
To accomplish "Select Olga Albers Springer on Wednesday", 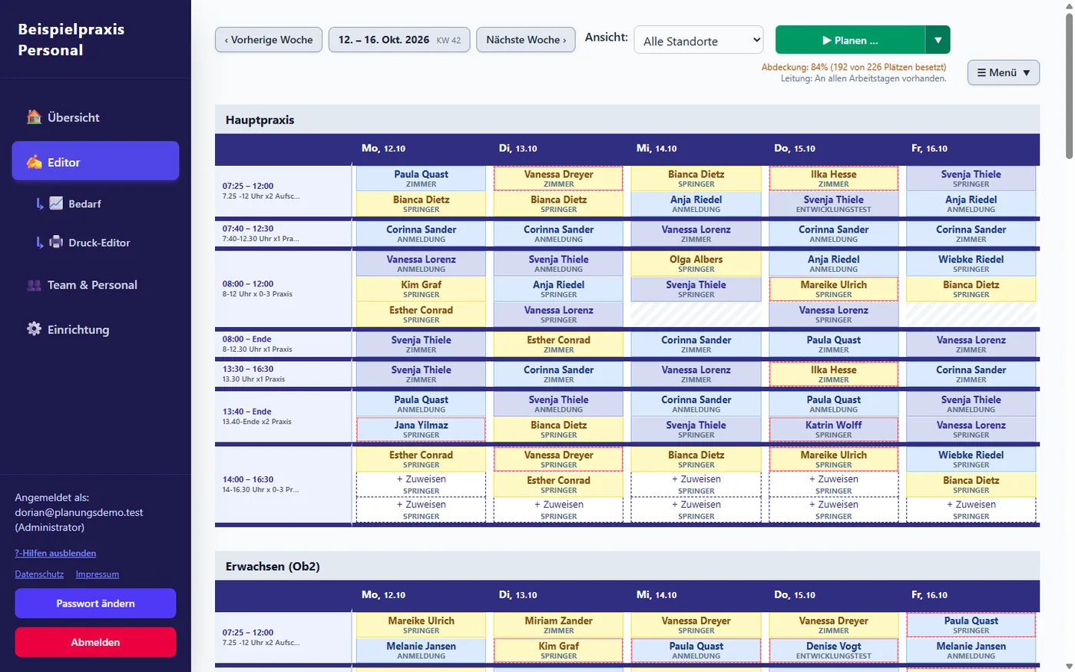I will [x=696, y=263].
